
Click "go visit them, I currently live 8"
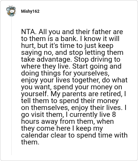pos(68,114)
